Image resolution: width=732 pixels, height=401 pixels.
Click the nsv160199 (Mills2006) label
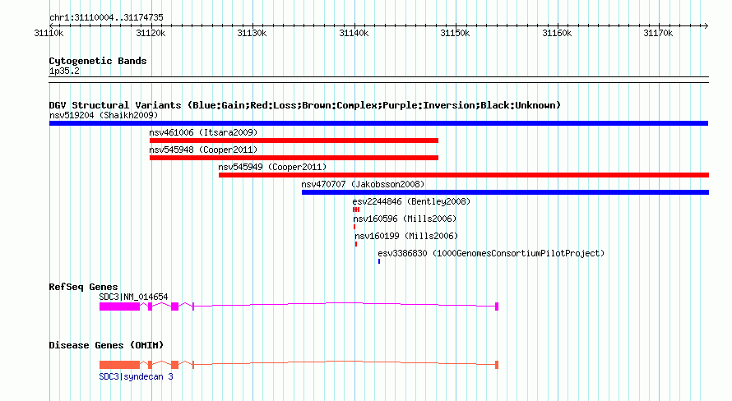tap(406, 236)
